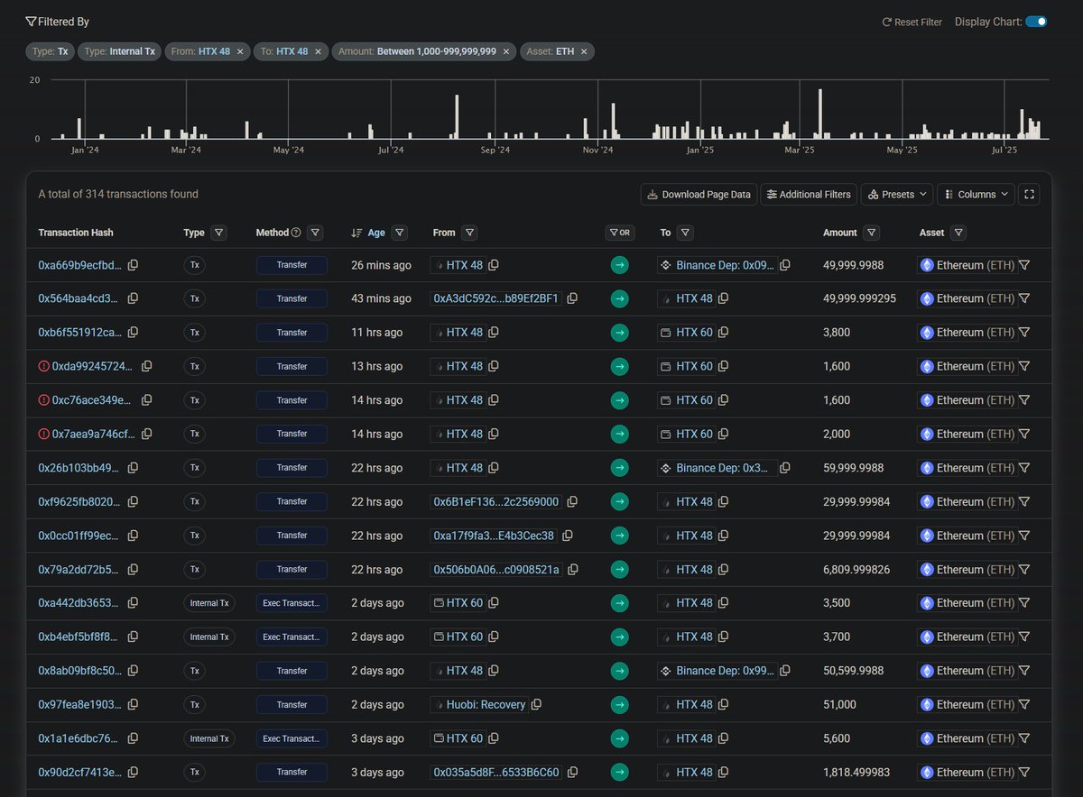
Task: Filter Ethereum asset in 0x8ab09bf8c50 row
Action: [1024, 671]
